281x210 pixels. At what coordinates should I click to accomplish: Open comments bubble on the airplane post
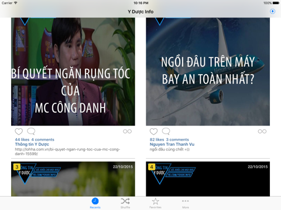point(166,131)
